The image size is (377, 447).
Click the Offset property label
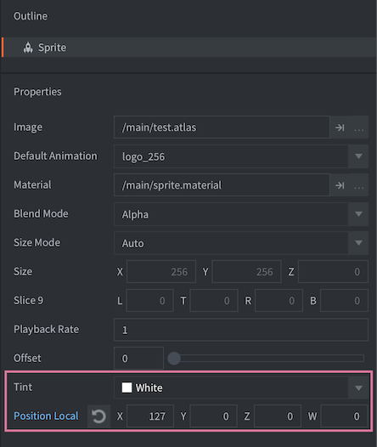click(x=27, y=358)
